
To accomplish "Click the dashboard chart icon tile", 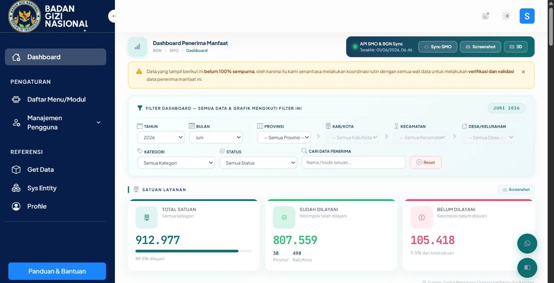I will click(137, 47).
